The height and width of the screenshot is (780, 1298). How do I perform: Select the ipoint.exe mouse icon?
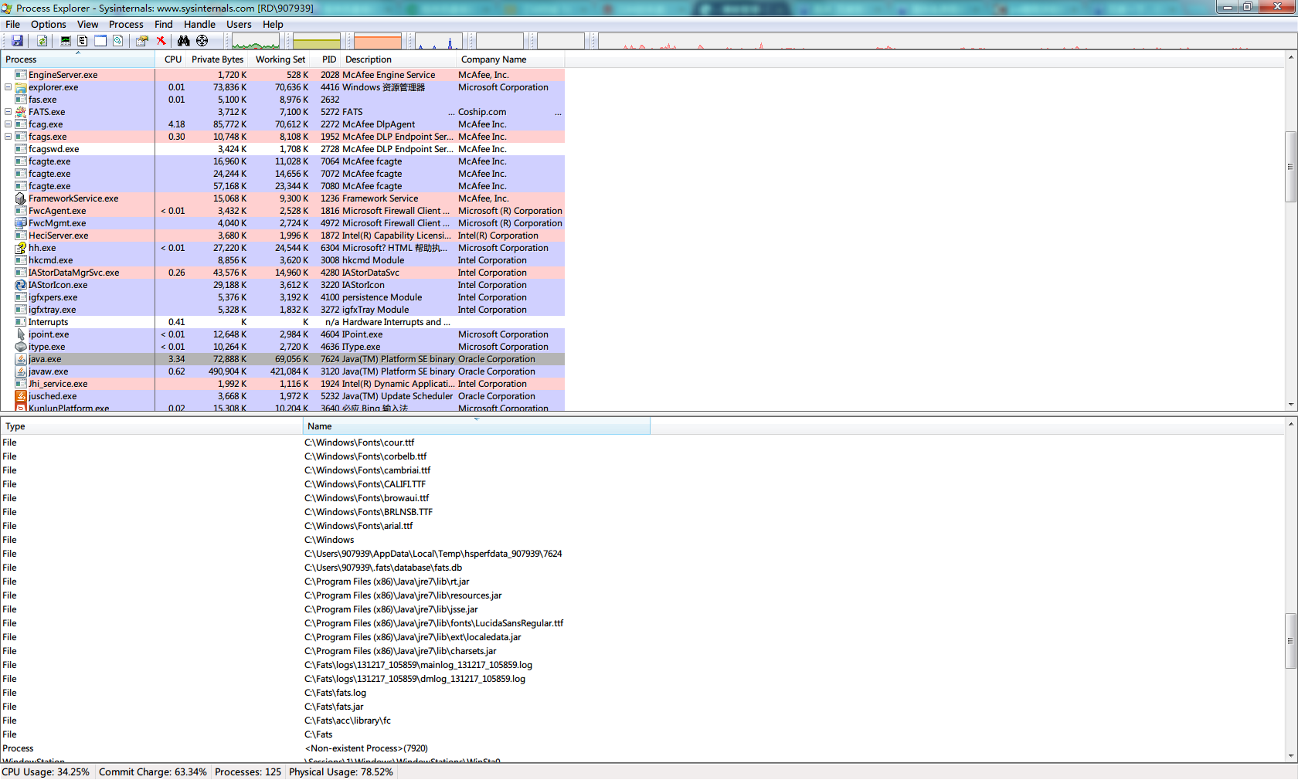(21, 334)
